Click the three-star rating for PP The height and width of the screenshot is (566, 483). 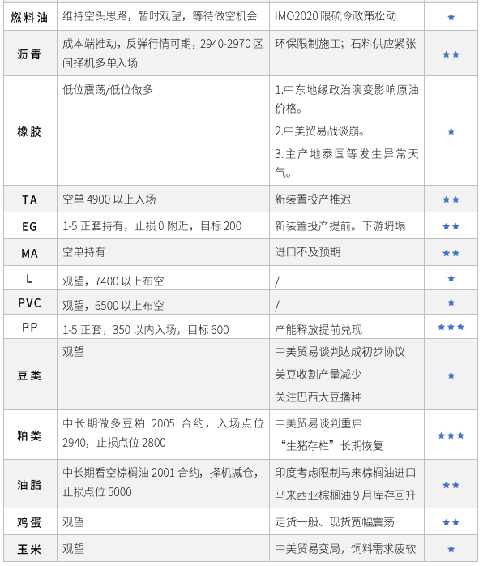tap(451, 327)
